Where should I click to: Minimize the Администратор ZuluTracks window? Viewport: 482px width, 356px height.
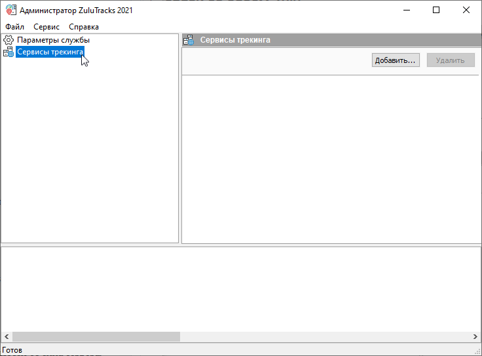tap(407, 10)
